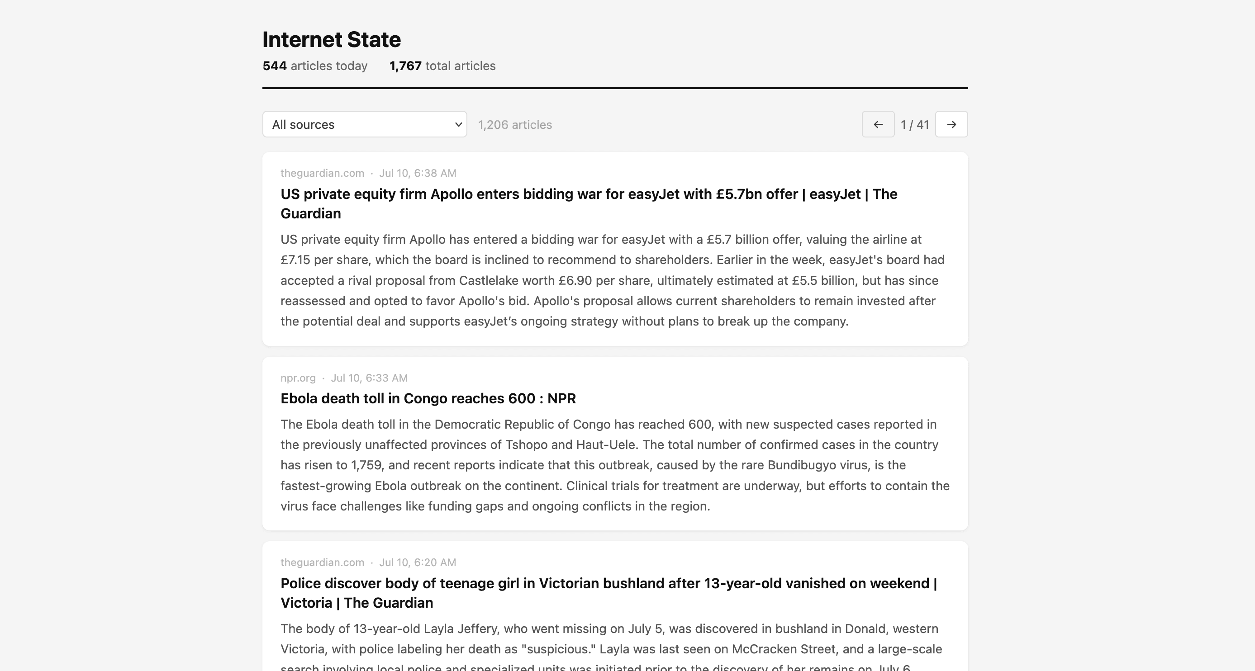Click the 1,767 total articles count
Image resolution: width=1255 pixels, height=671 pixels.
click(442, 66)
